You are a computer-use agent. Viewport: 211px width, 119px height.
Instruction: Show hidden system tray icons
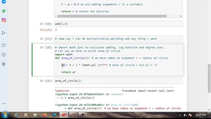tap(180, 115)
